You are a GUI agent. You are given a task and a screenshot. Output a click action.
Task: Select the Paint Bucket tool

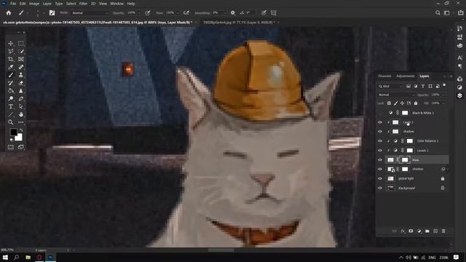(x=11, y=90)
